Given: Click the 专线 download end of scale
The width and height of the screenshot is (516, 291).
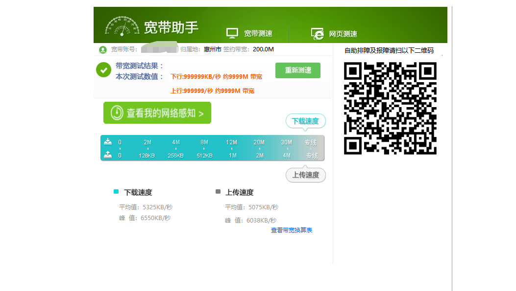Looking at the screenshot, I should tap(310, 142).
